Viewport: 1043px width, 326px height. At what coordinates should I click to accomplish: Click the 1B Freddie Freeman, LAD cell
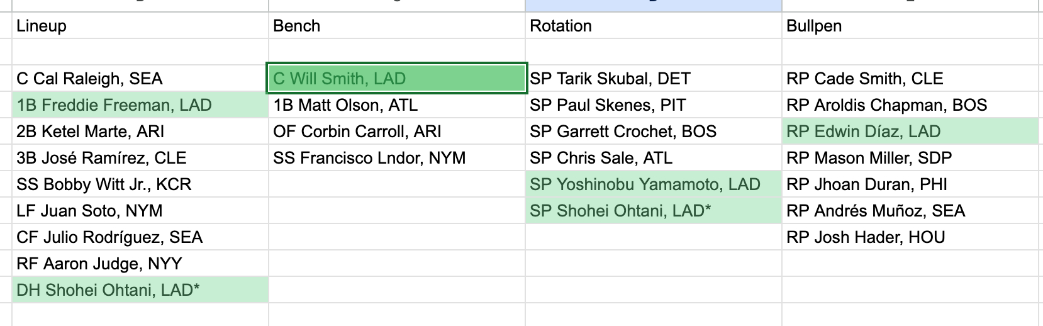click(140, 105)
